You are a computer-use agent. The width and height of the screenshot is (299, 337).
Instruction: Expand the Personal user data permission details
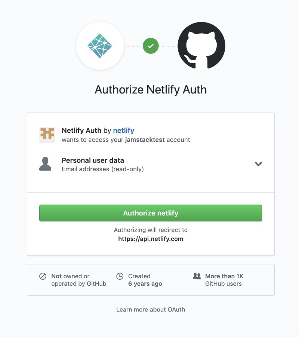[x=258, y=164]
